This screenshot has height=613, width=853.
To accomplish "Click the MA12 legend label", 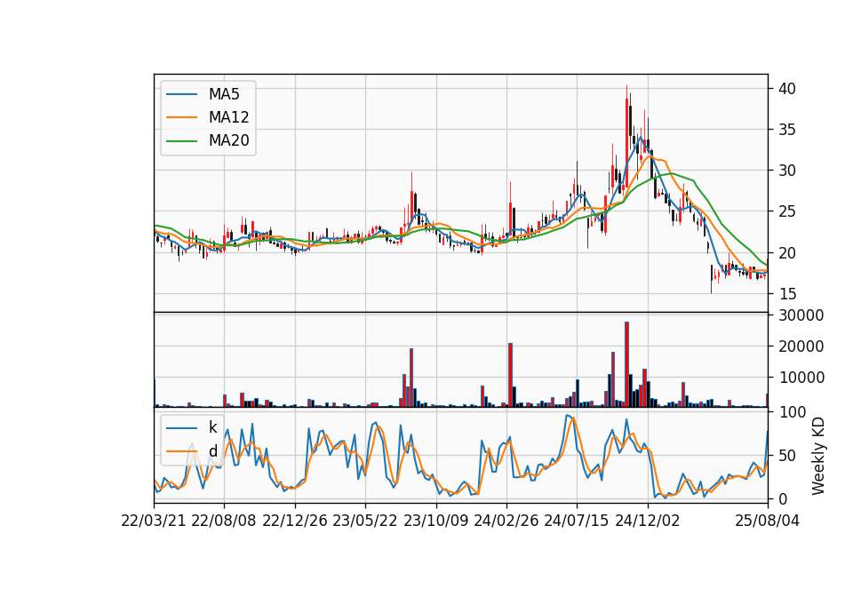I will [228, 117].
